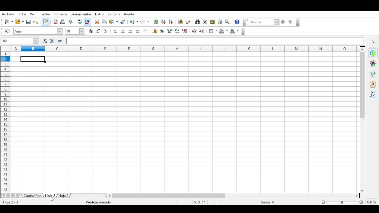Activate the clone formatting paintbrush
Screen dimensions: 379x213
coord(123,22)
